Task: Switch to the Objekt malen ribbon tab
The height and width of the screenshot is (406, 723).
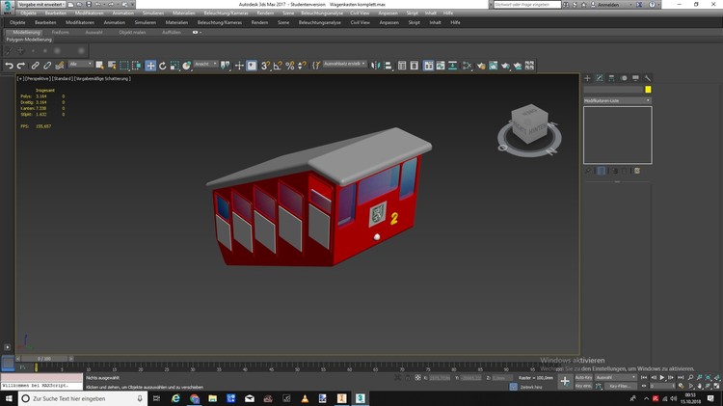Action: pos(132,32)
